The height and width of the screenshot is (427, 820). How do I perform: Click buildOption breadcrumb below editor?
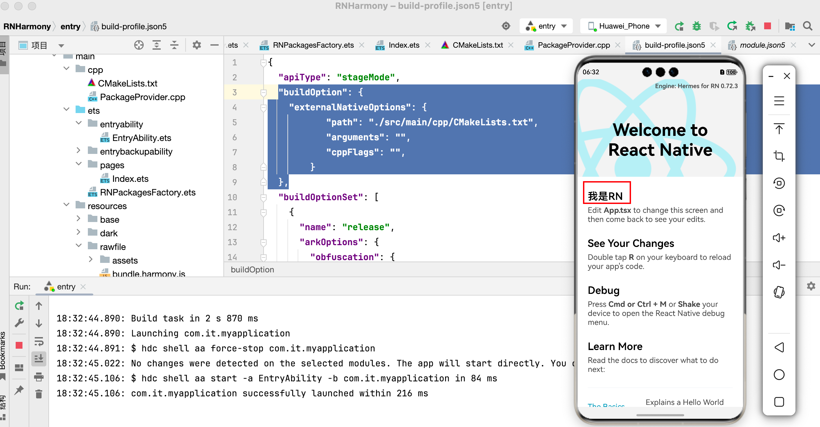pyautogui.click(x=252, y=270)
